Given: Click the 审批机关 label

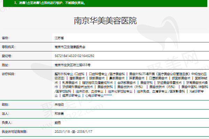Looking at the screenshot, I should click(8, 47).
